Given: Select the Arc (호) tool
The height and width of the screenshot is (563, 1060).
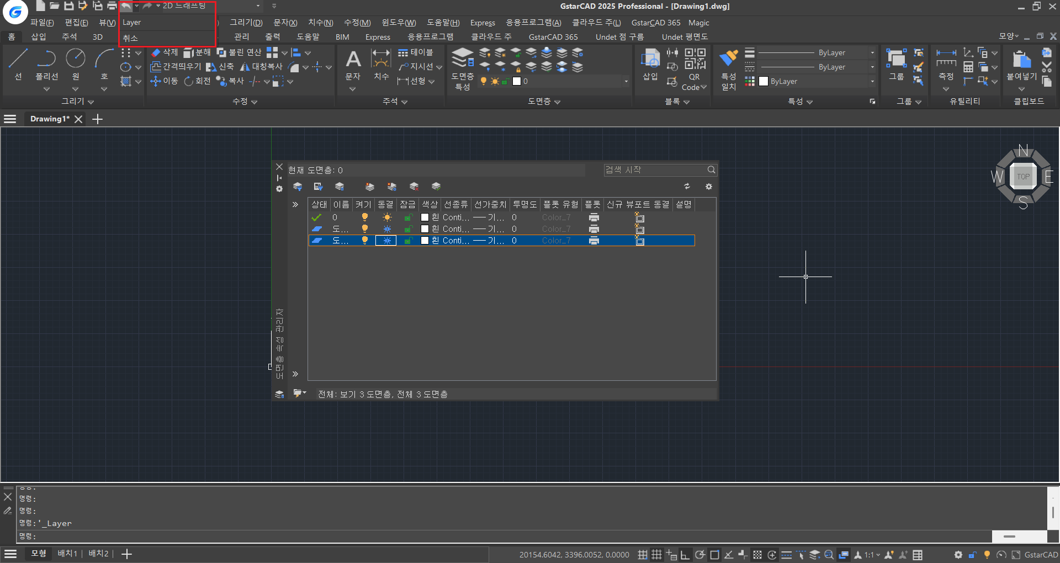Looking at the screenshot, I should 104,63.
